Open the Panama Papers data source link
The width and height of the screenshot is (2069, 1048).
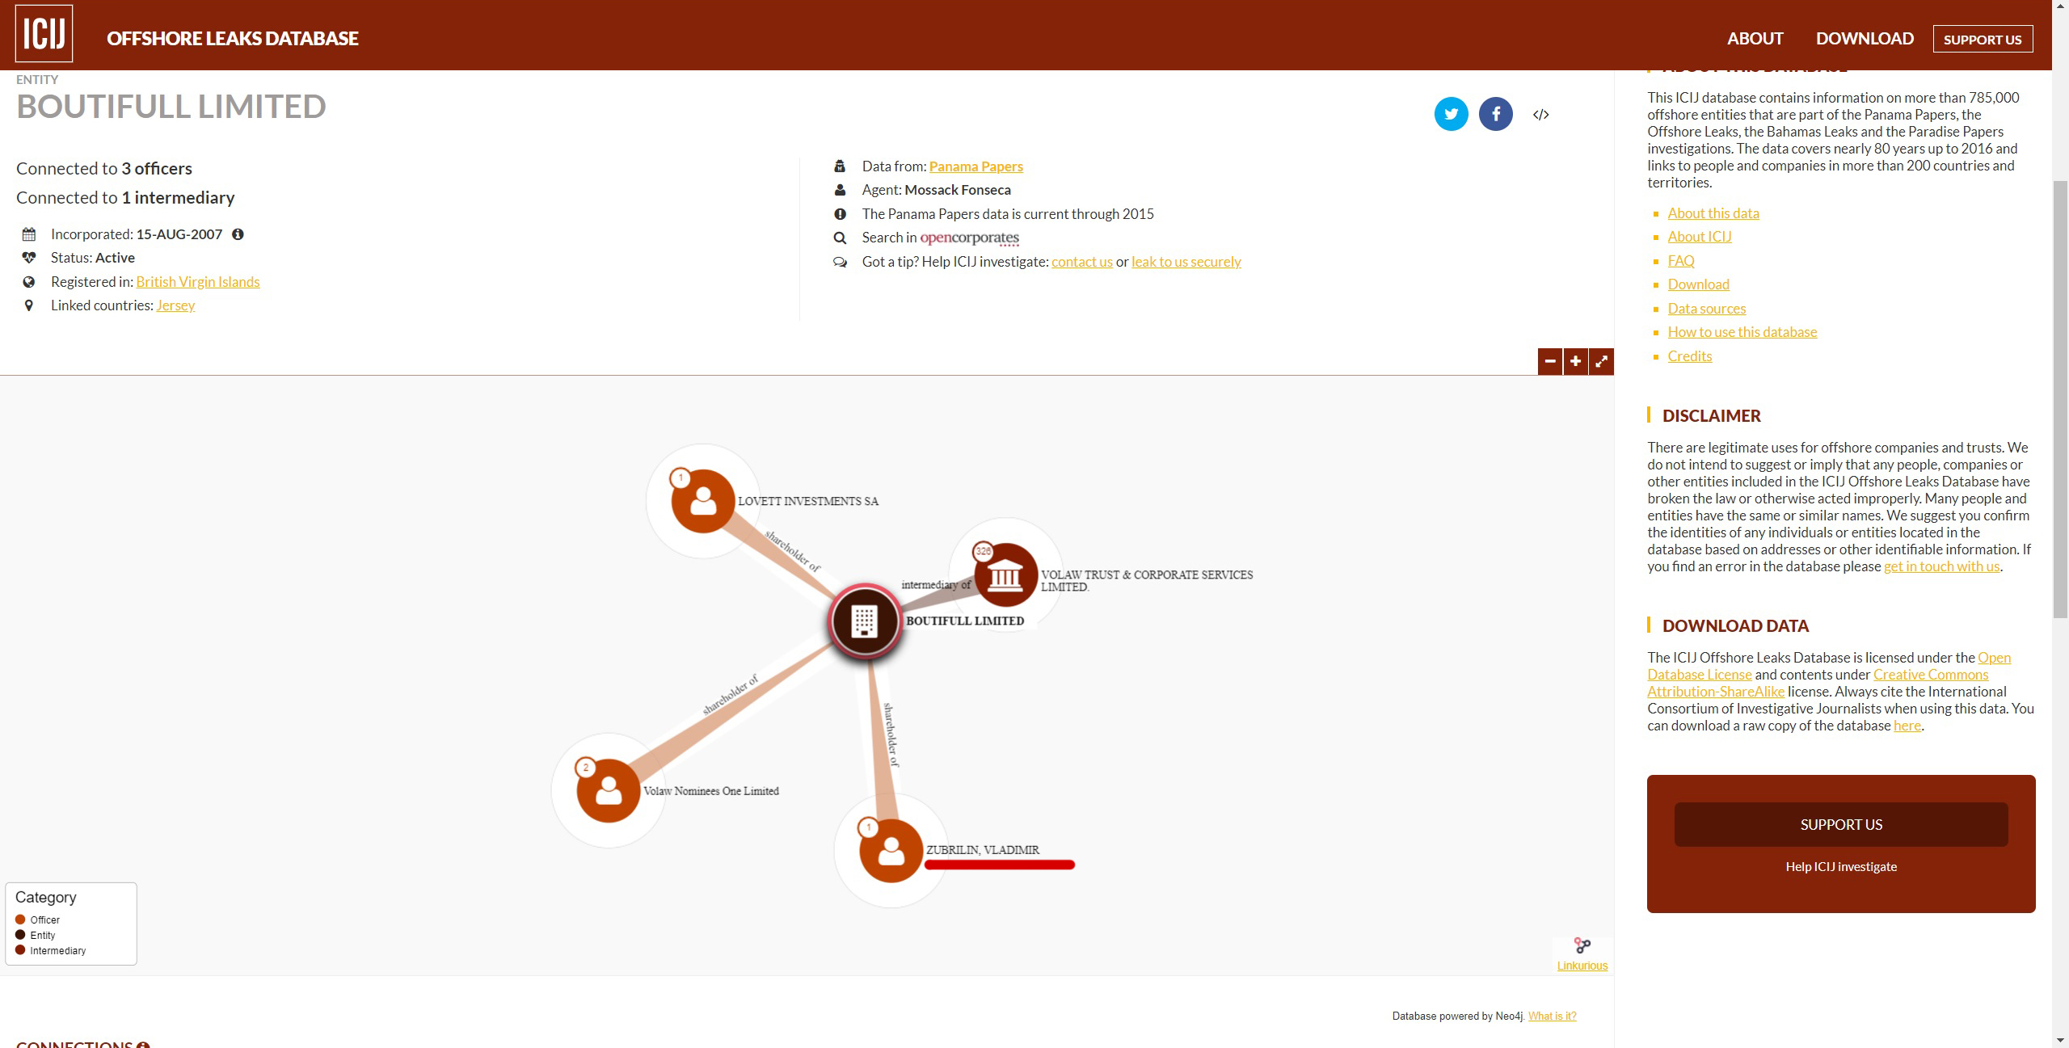click(976, 166)
